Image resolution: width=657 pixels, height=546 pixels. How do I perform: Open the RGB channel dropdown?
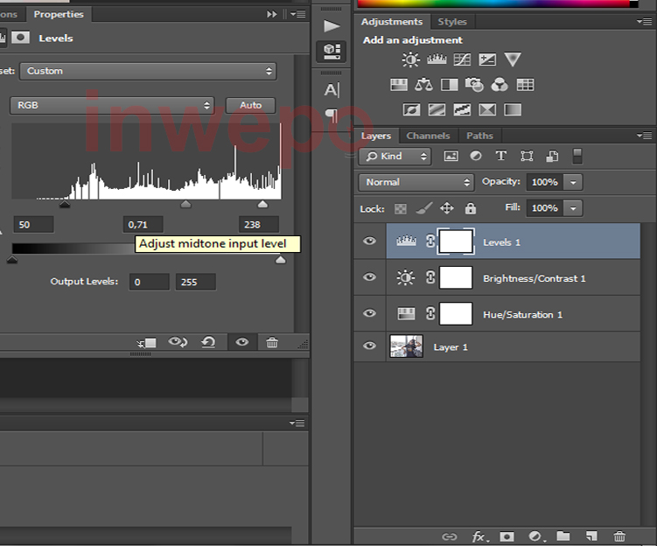(x=111, y=105)
